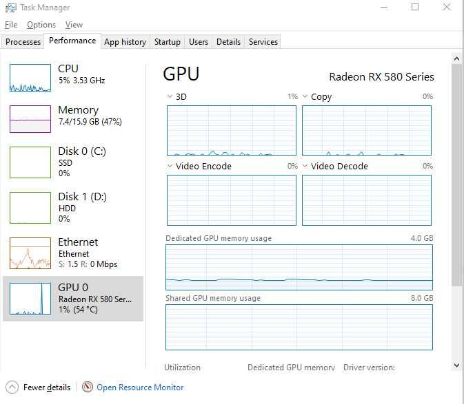
Task: Open the Options menu
Action: 41,25
